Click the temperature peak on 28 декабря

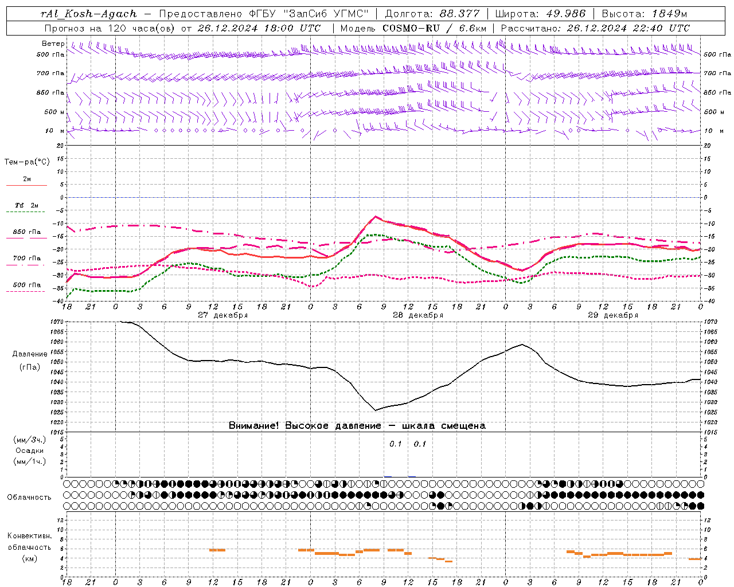point(376,217)
